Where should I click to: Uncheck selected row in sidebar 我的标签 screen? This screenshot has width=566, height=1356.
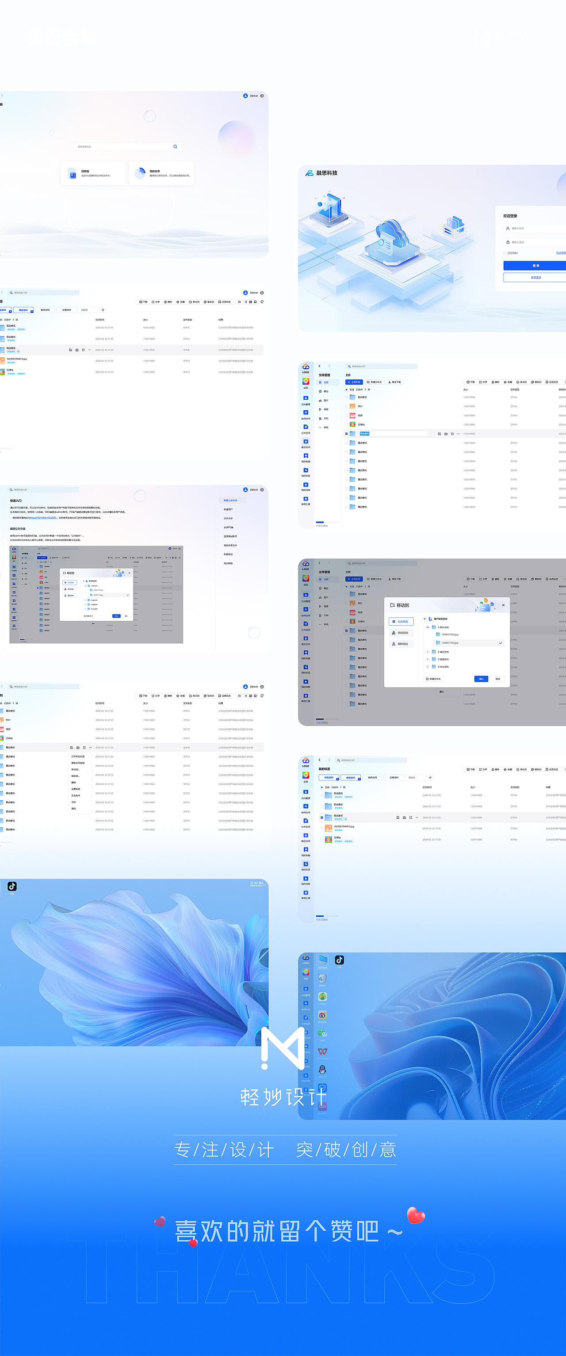tap(322, 817)
